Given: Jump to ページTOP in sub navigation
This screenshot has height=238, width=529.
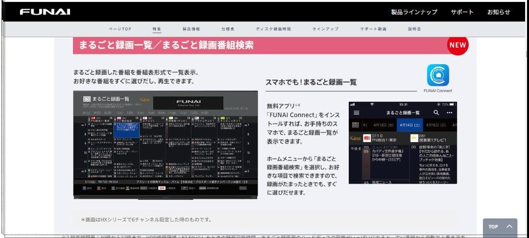Looking at the screenshot, I should click(x=120, y=29).
